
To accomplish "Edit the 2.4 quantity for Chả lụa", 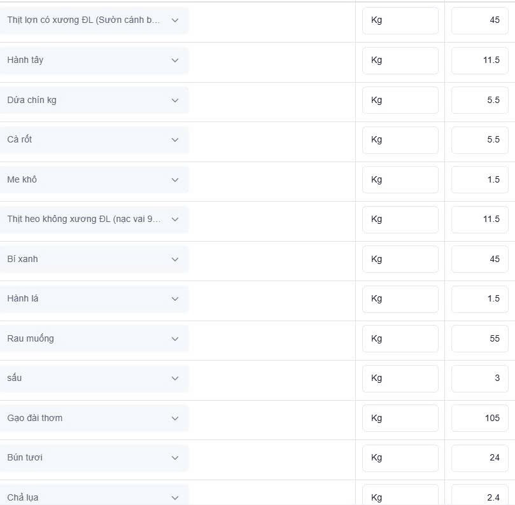I will tap(480, 495).
